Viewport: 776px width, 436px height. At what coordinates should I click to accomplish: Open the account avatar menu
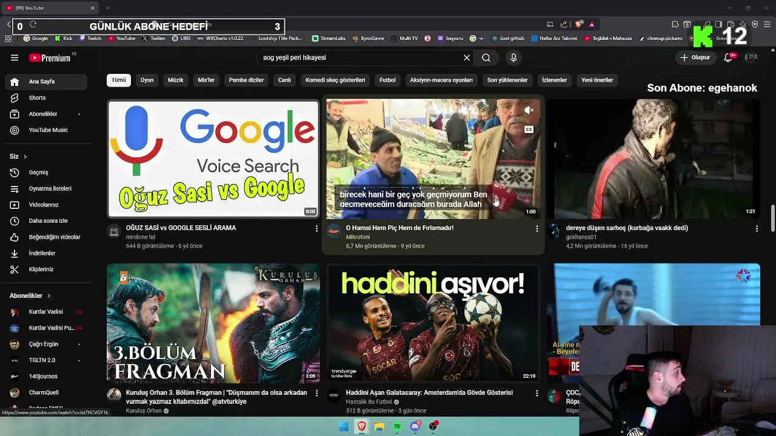click(x=751, y=58)
